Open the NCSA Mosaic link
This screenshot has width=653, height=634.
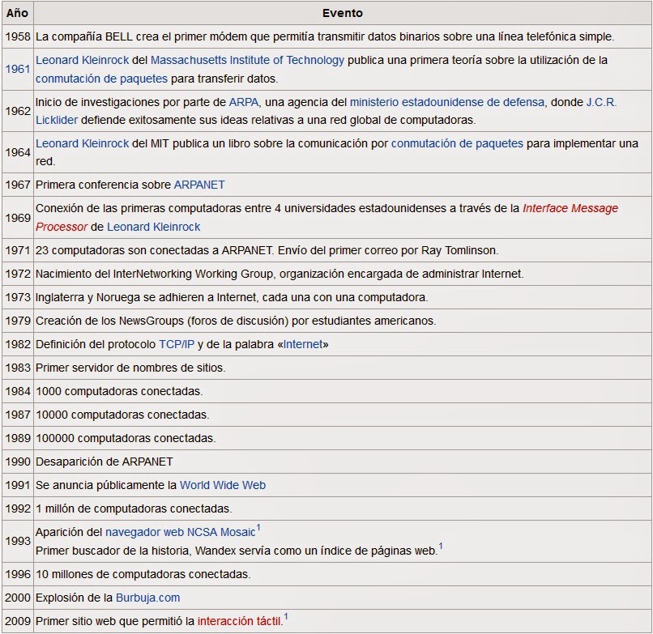point(221,533)
